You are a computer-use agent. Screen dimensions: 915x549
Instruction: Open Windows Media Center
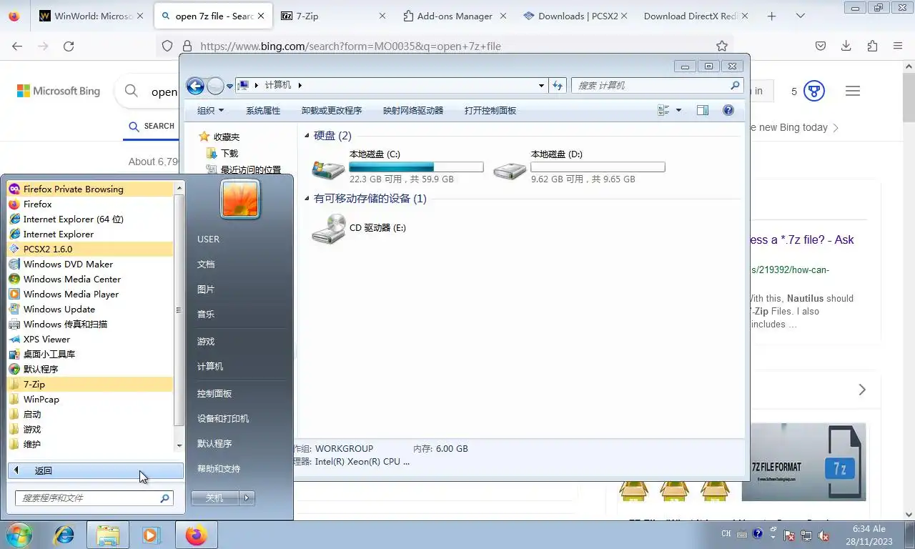(x=90, y=279)
